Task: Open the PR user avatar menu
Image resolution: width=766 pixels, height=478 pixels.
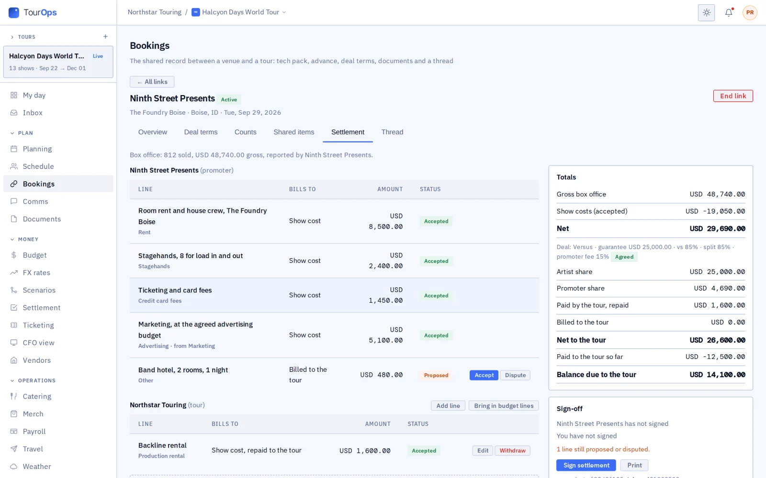Action: (750, 12)
